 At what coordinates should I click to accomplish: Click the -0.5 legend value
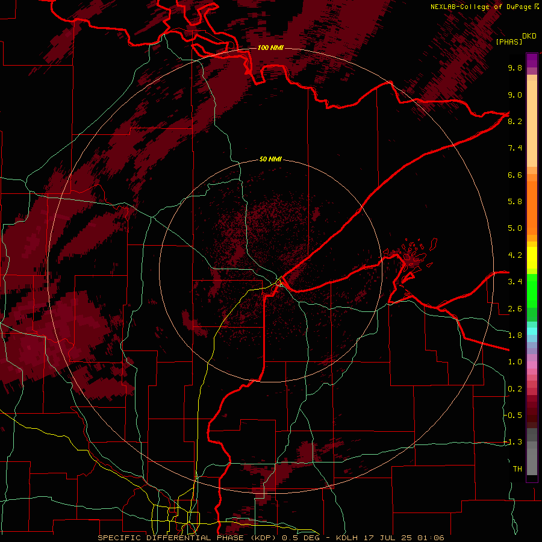[x=513, y=415]
